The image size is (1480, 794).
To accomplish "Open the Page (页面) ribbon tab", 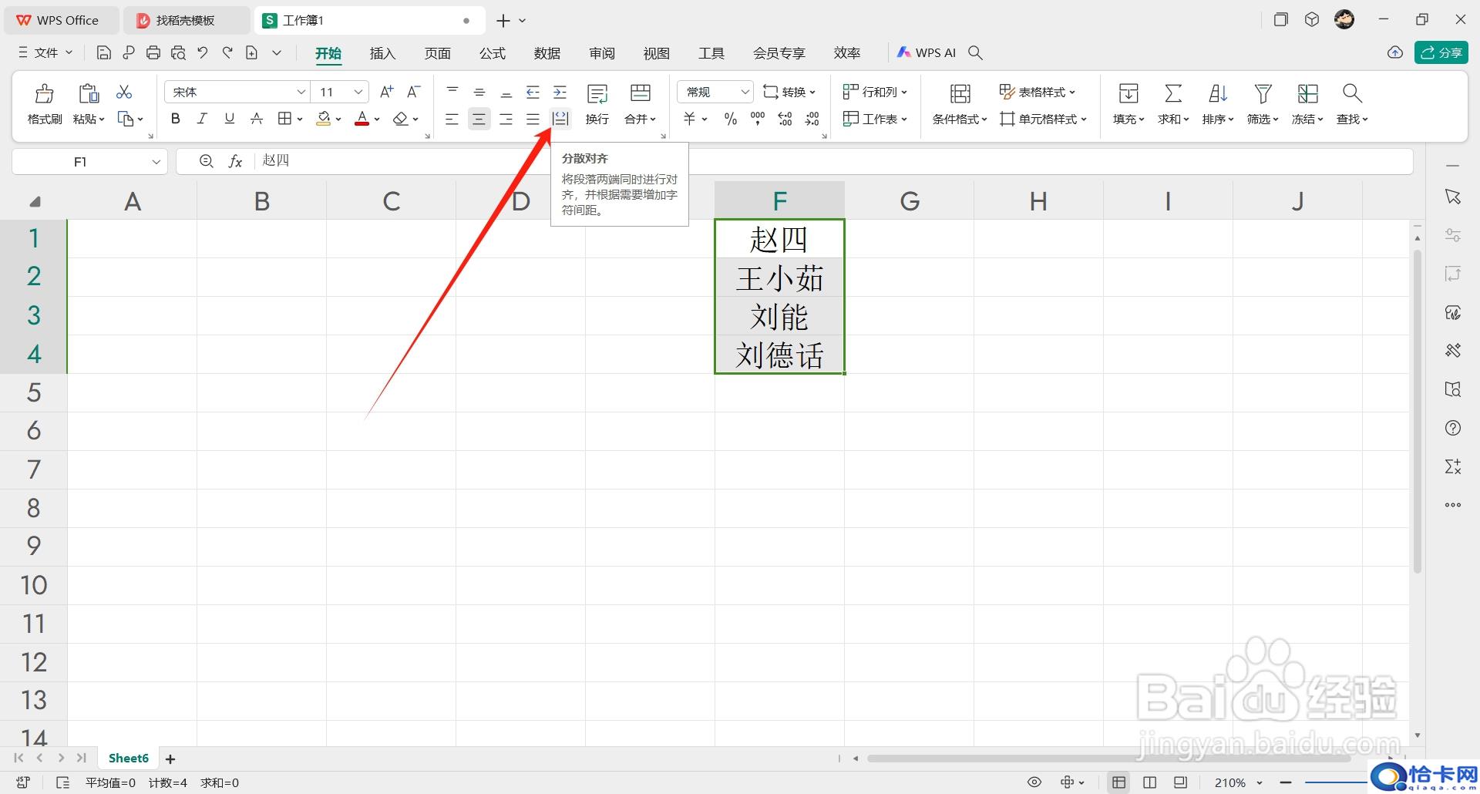I will (437, 52).
